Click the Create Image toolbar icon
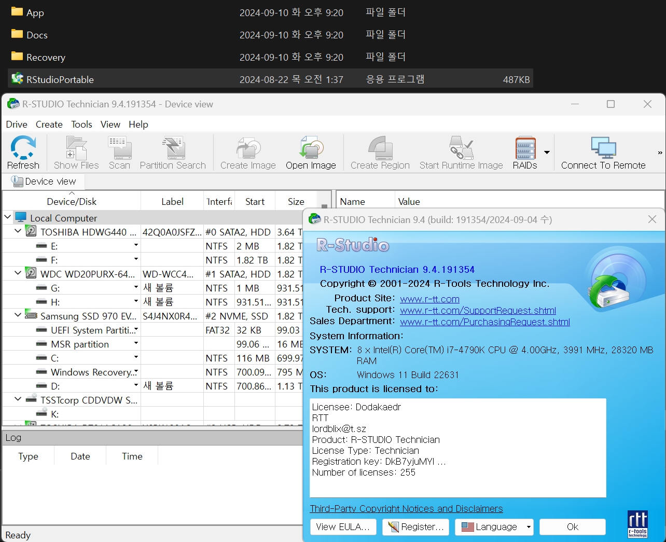Image resolution: width=666 pixels, height=542 pixels. [248, 152]
